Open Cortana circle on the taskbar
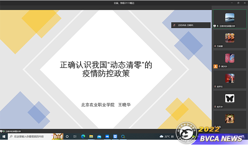Image resolution: width=248 pixels, height=148 pixels. click(x=67, y=137)
